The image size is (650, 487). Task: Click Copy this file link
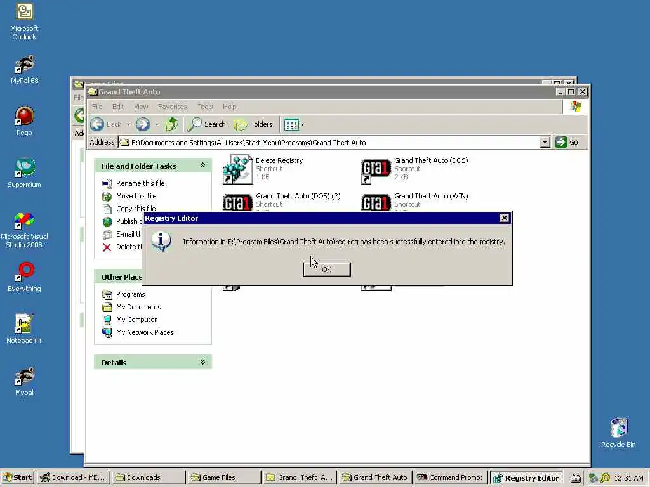point(136,208)
